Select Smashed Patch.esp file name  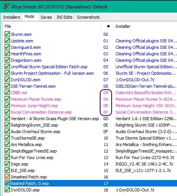[x=29, y=177]
